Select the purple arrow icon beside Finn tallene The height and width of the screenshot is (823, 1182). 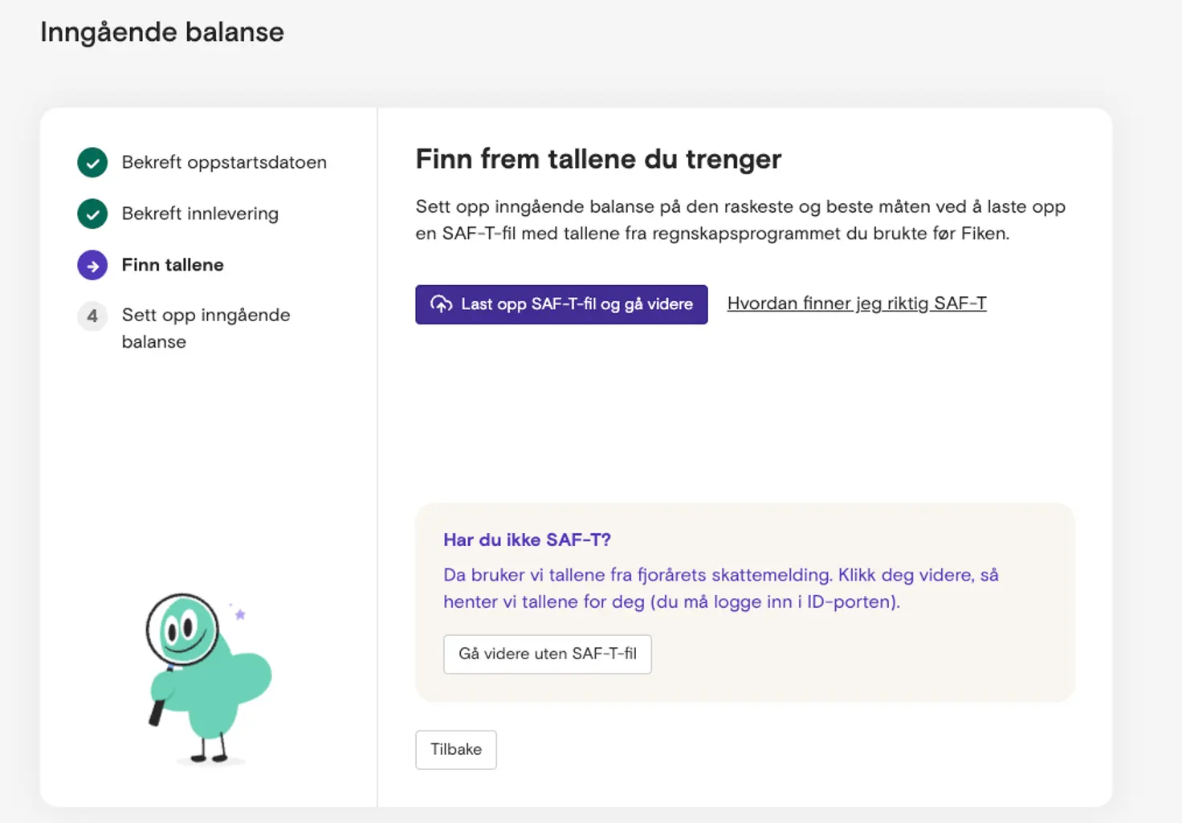(92, 265)
